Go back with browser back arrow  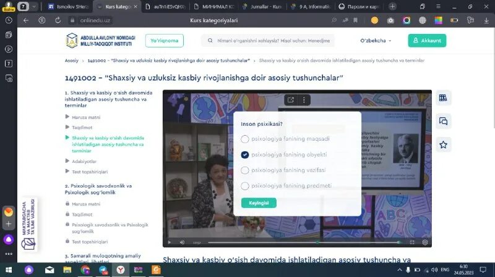26,20
